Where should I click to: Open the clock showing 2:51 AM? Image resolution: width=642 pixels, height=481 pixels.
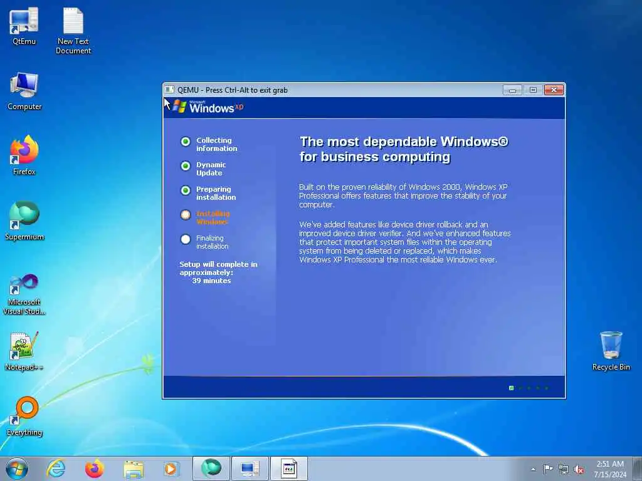pos(610,468)
